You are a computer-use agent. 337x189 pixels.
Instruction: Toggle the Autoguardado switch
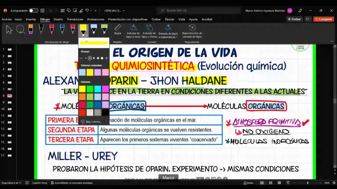click(33, 11)
